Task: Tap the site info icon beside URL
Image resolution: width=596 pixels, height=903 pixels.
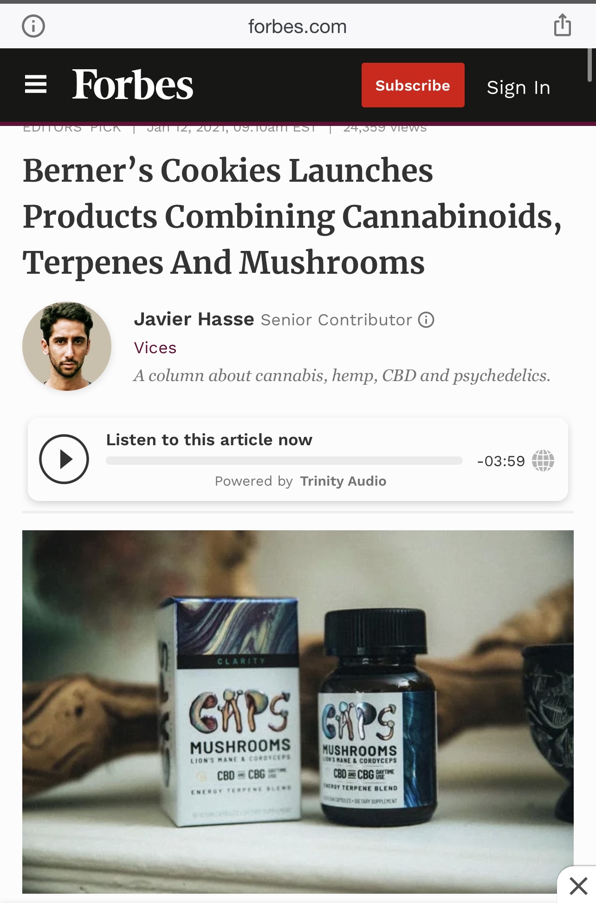Action: [33, 26]
